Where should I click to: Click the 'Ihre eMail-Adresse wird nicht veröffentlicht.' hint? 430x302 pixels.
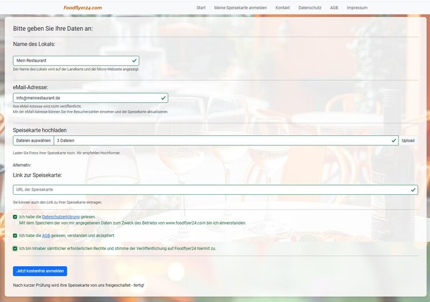pyautogui.click(x=47, y=106)
